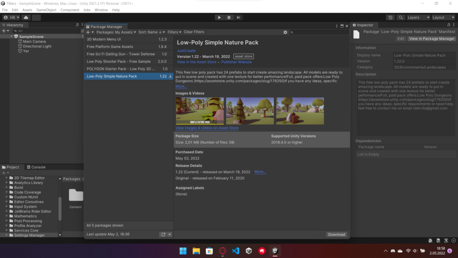Open View in the Asset Store link
The height and width of the screenshot is (258, 458).
click(x=196, y=62)
